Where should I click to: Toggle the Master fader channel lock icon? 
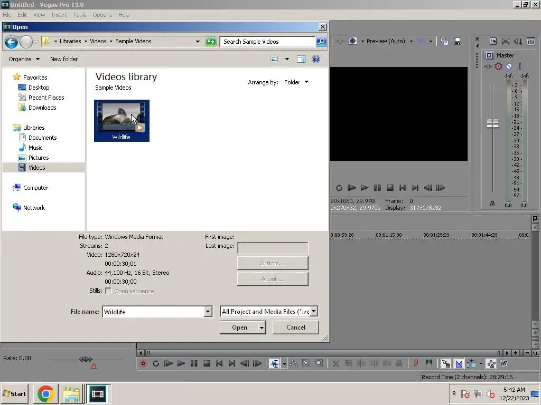[x=492, y=204]
